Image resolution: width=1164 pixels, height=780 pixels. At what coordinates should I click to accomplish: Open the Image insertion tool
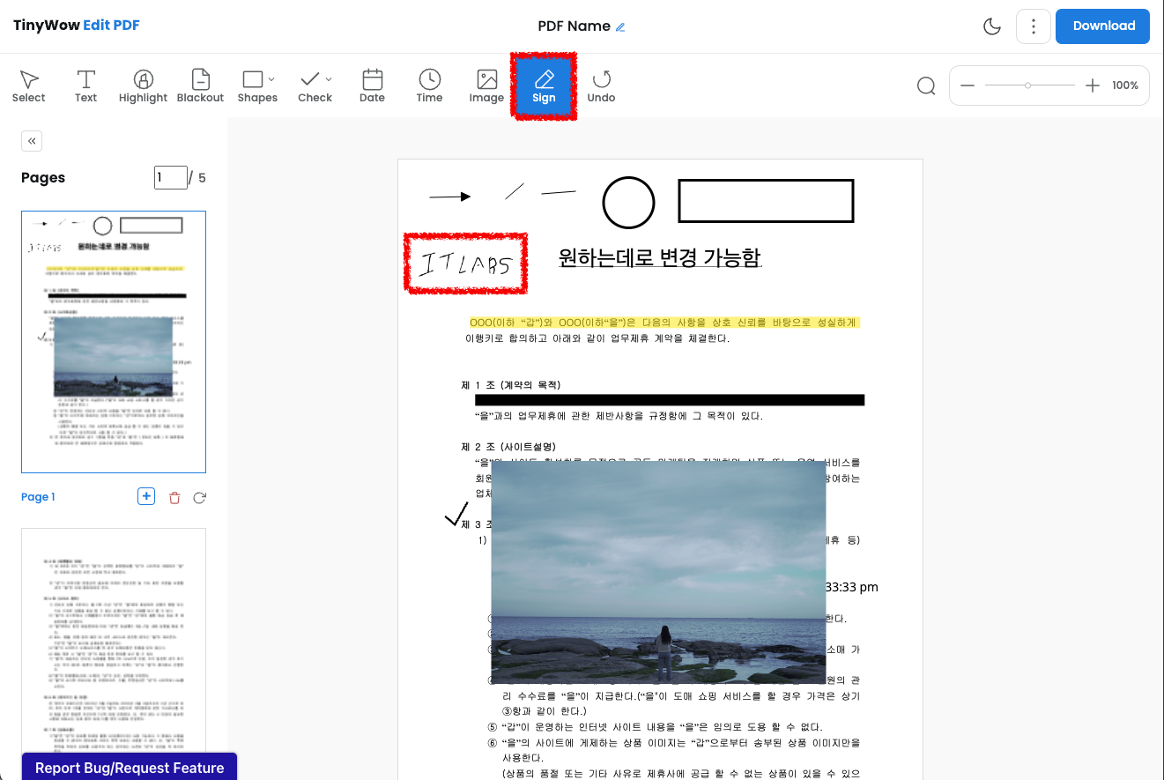(x=486, y=85)
